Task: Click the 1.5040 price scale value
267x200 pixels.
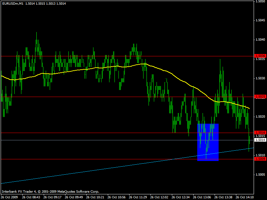Action: (x=260, y=40)
